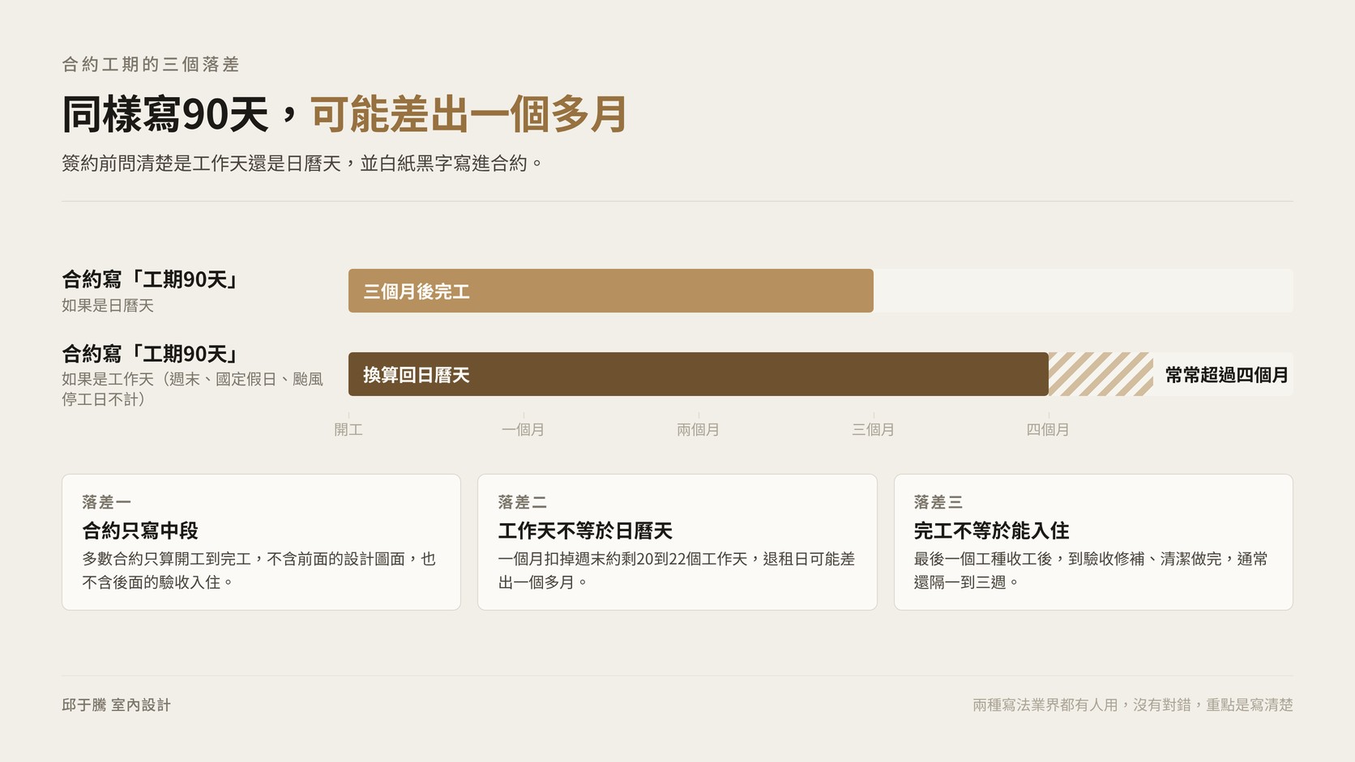Select the subtitle about 工作天還是日曆天
This screenshot has width=1355, height=762.
pyautogui.click(x=301, y=164)
